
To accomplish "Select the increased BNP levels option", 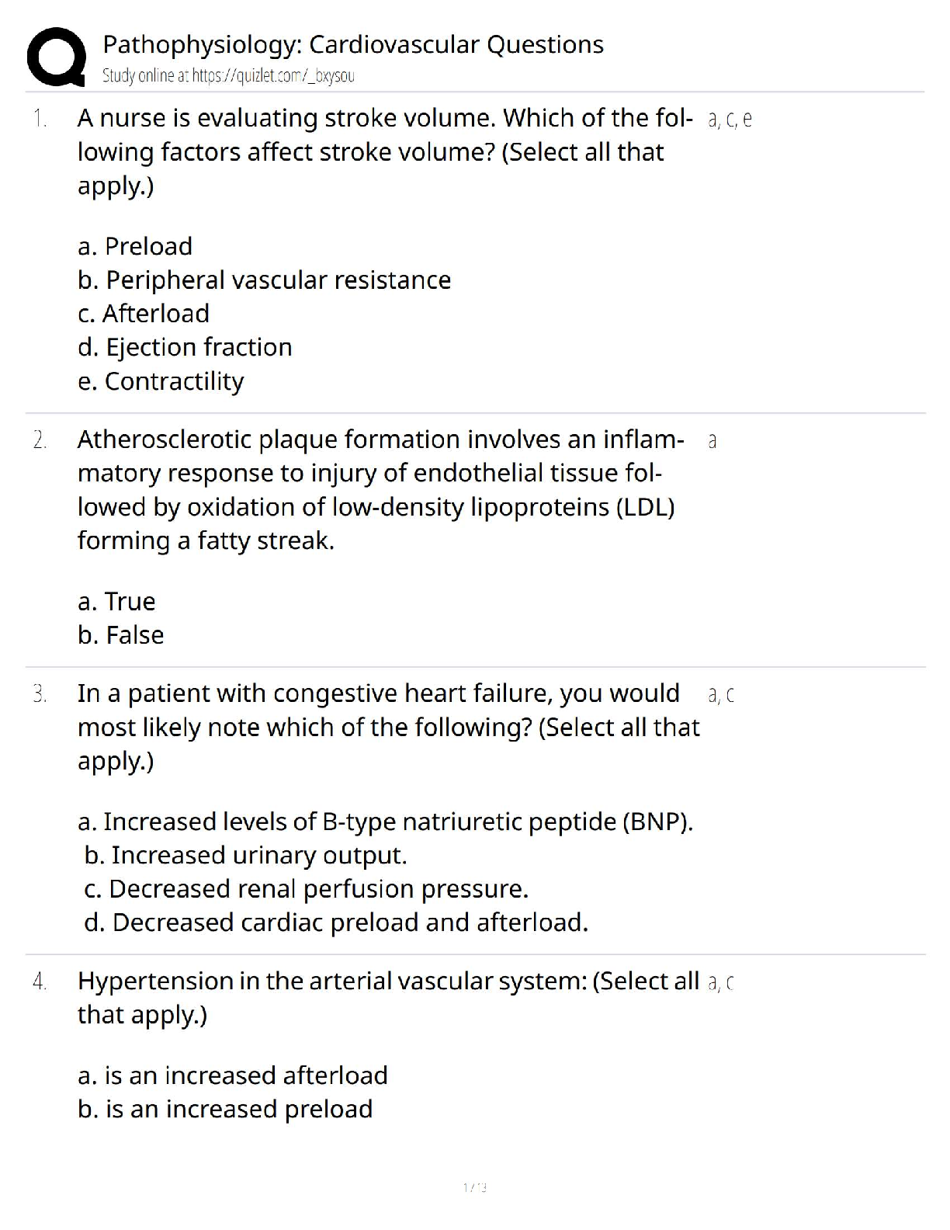I will (x=385, y=822).
